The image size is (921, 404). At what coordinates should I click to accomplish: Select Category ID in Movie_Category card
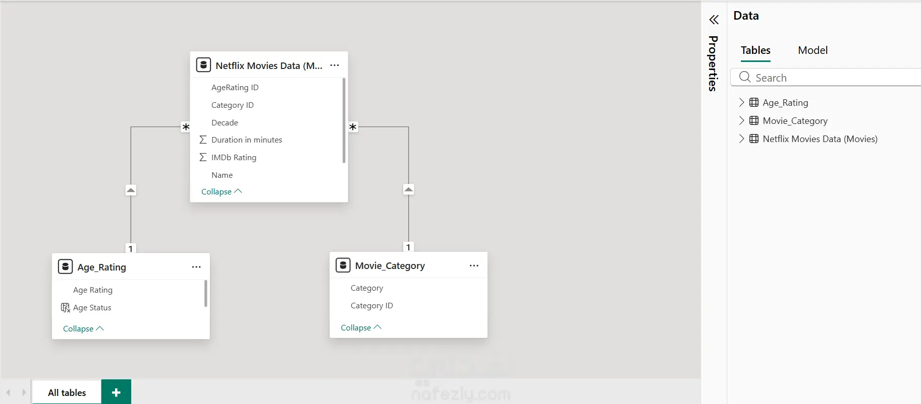(372, 305)
